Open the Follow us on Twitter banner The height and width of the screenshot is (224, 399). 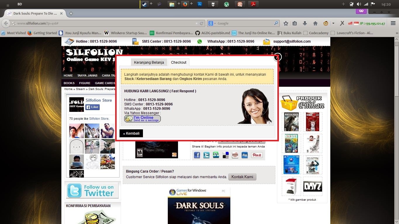pyautogui.click(x=92, y=190)
